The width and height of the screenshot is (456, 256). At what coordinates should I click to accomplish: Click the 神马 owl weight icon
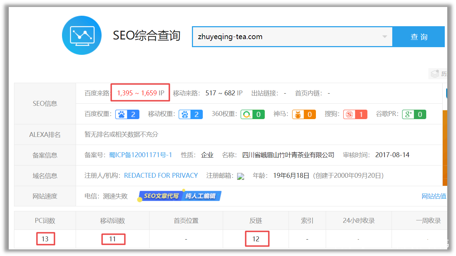click(x=298, y=114)
